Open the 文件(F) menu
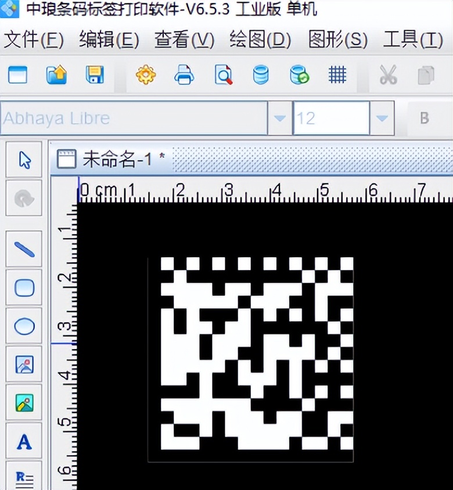This screenshot has width=453, height=490. (x=34, y=39)
